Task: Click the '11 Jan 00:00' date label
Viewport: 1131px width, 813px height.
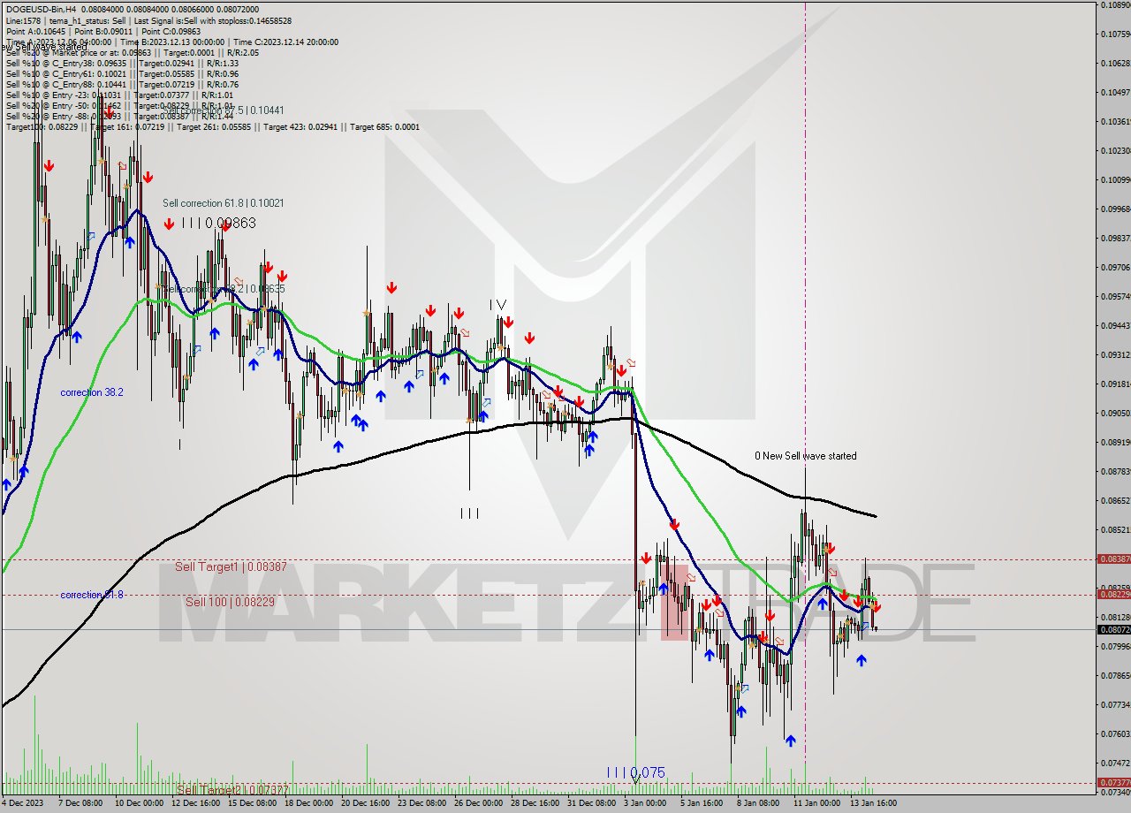Action: [816, 803]
